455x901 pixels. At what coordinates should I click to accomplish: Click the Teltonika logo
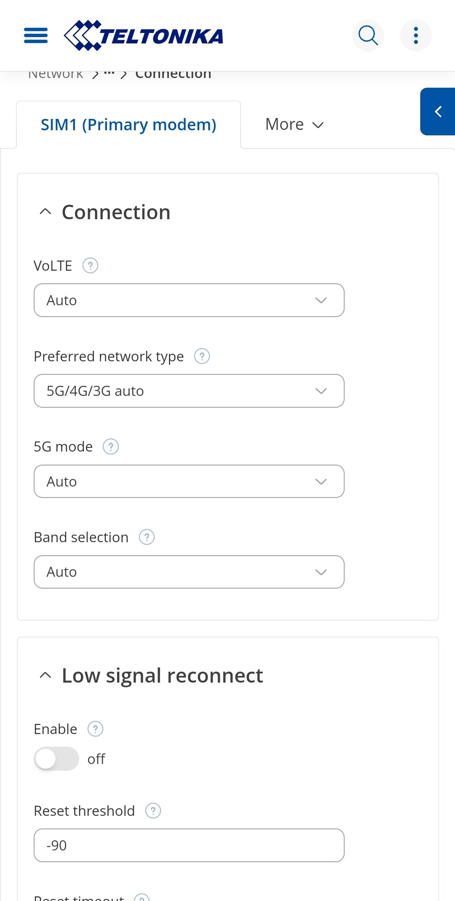[x=143, y=35]
